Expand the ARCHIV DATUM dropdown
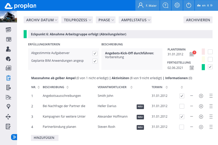 coord(41,20)
